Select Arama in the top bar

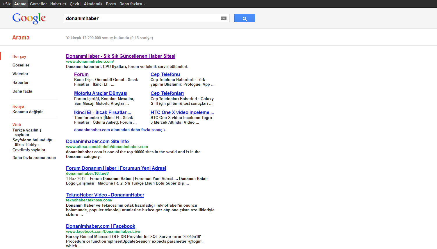[20, 4]
